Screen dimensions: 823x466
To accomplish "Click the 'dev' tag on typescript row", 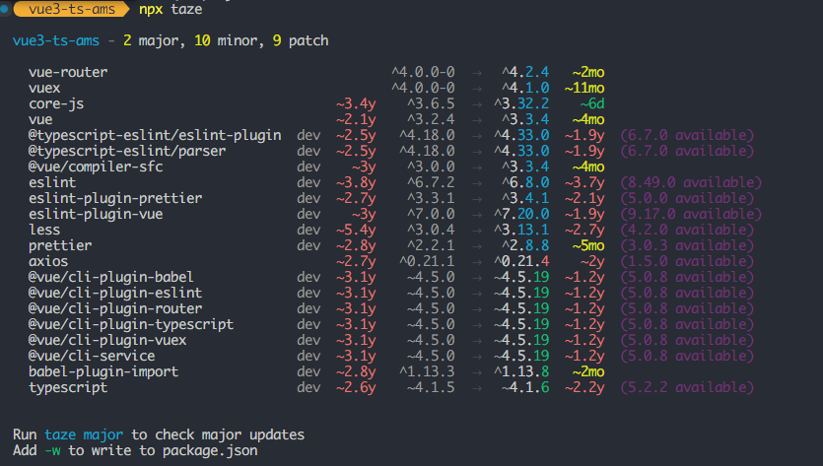I will point(309,387).
